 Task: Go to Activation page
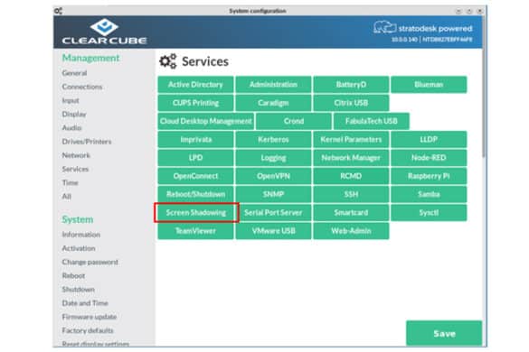(79, 248)
